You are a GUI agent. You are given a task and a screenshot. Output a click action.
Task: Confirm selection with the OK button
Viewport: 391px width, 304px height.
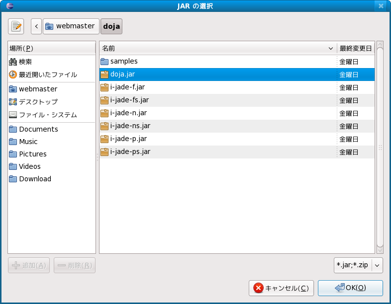click(350, 288)
